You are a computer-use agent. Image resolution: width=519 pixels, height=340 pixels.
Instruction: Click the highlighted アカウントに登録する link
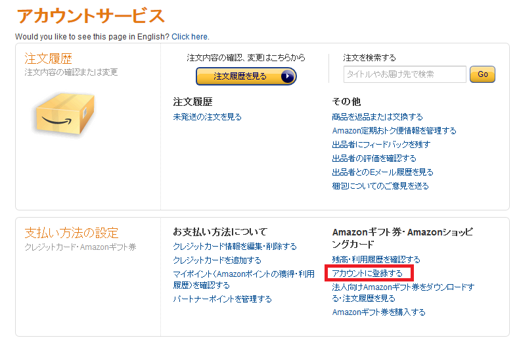click(367, 273)
